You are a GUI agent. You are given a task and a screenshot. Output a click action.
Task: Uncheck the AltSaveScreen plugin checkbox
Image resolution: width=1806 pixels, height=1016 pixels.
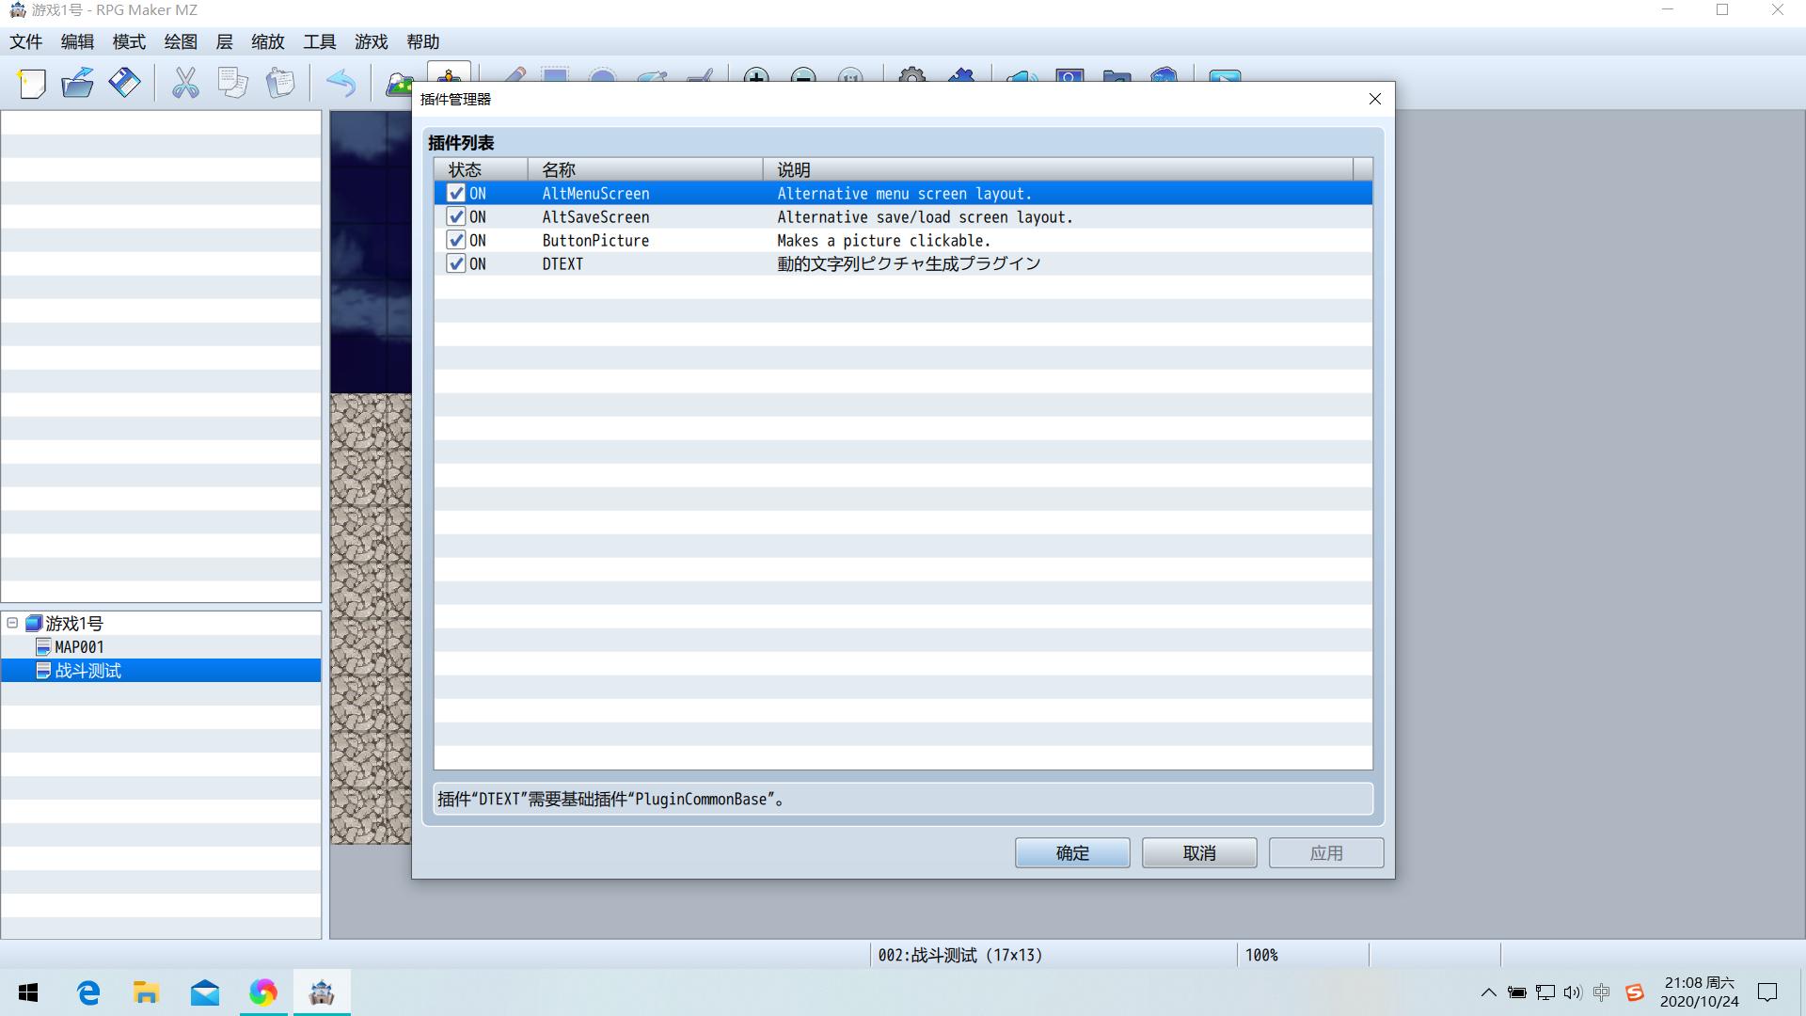point(456,216)
